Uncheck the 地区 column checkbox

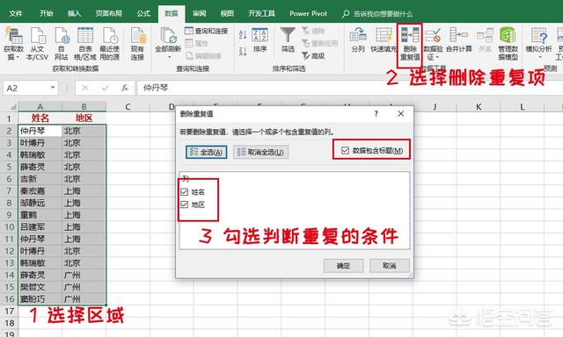[185, 204]
